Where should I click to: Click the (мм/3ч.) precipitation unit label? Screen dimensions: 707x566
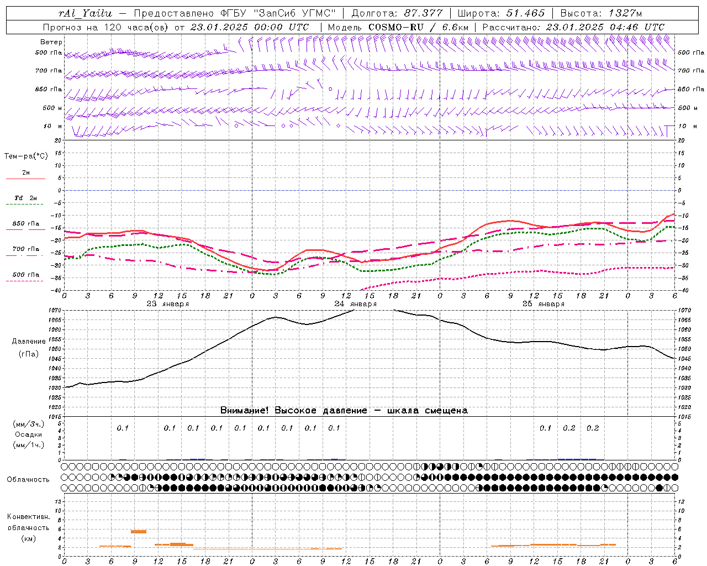pos(29,424)
